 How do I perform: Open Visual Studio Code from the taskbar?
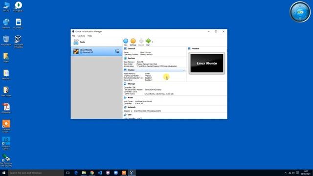pos(100,173)
